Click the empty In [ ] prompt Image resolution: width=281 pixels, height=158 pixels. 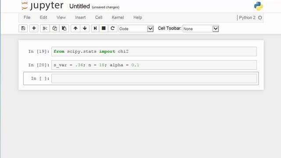pos(40,79)
